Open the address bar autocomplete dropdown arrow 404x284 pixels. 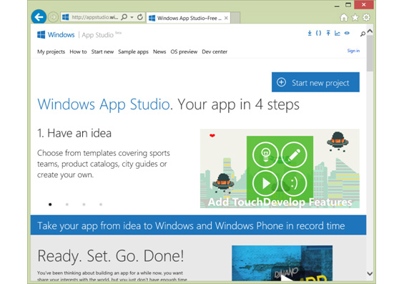132,17
